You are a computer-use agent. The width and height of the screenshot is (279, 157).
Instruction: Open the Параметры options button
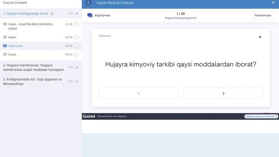263,15
